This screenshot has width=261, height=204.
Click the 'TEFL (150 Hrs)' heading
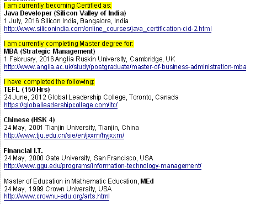[27, 90]
